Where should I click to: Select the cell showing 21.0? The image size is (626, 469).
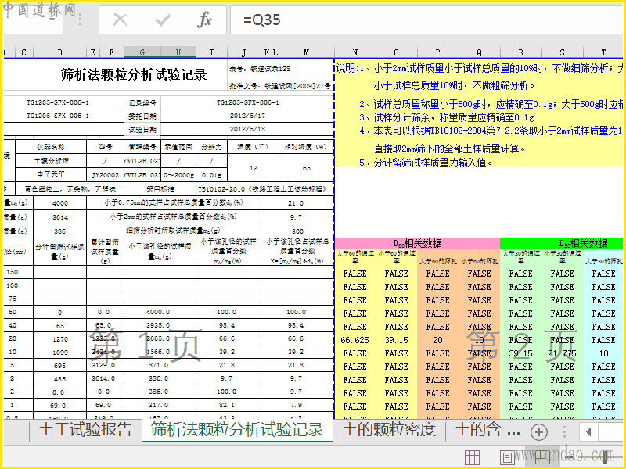click(296, 203)
